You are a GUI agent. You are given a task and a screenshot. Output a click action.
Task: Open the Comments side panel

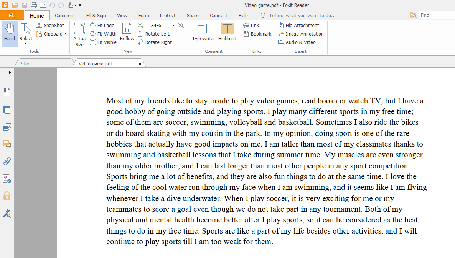(x=7, y=144)
